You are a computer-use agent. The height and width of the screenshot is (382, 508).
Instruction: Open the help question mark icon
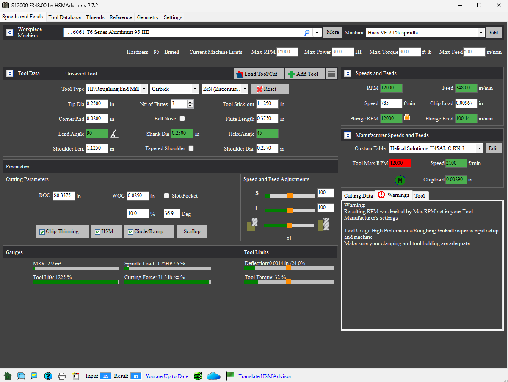click(x=48, y=376)
